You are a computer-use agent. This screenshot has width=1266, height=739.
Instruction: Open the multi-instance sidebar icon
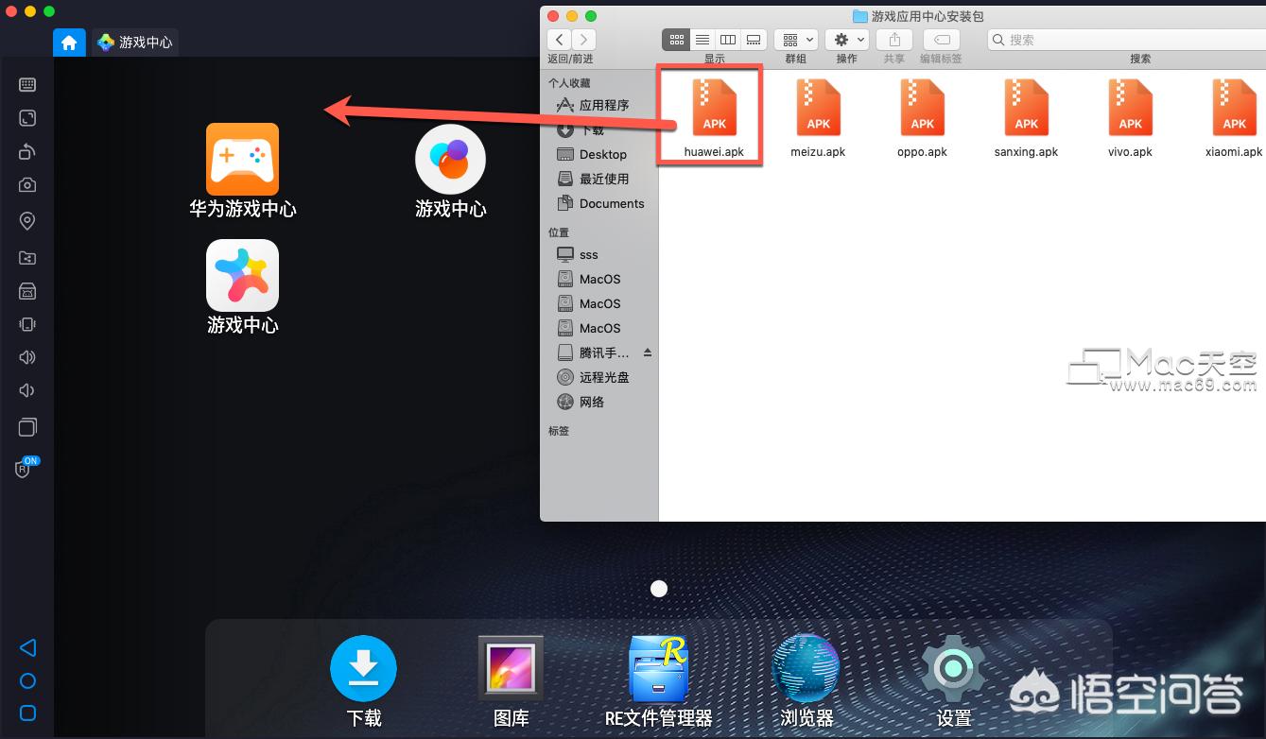(x=27, y=427)
